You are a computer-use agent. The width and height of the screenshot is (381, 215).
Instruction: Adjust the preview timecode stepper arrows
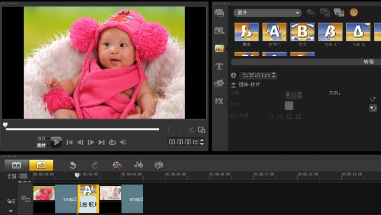coord(202,142)
